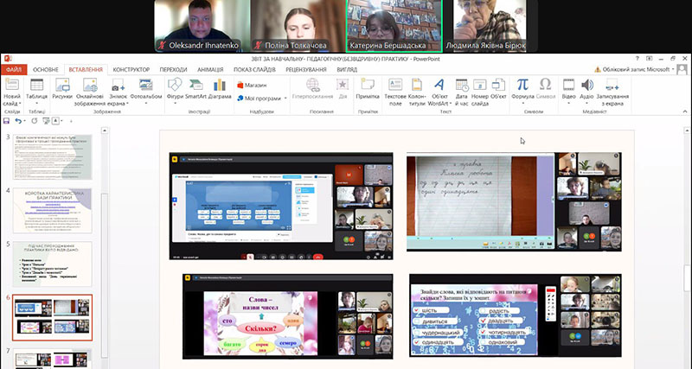
Task: Select Oleksandr Ihnatenko video tile
Action: point(202,26)
